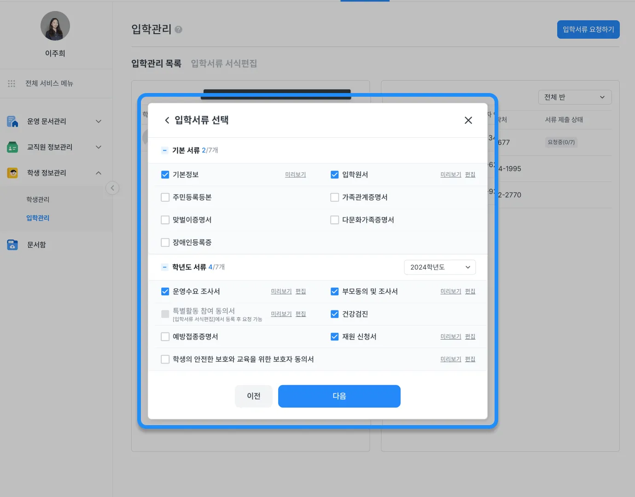
Task: Check the 맞벌이증명서 checkbox
Action: 165,220
